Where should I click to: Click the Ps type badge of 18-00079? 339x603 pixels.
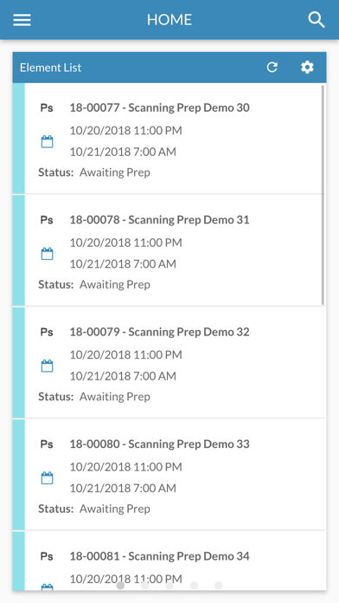[47, 332]
